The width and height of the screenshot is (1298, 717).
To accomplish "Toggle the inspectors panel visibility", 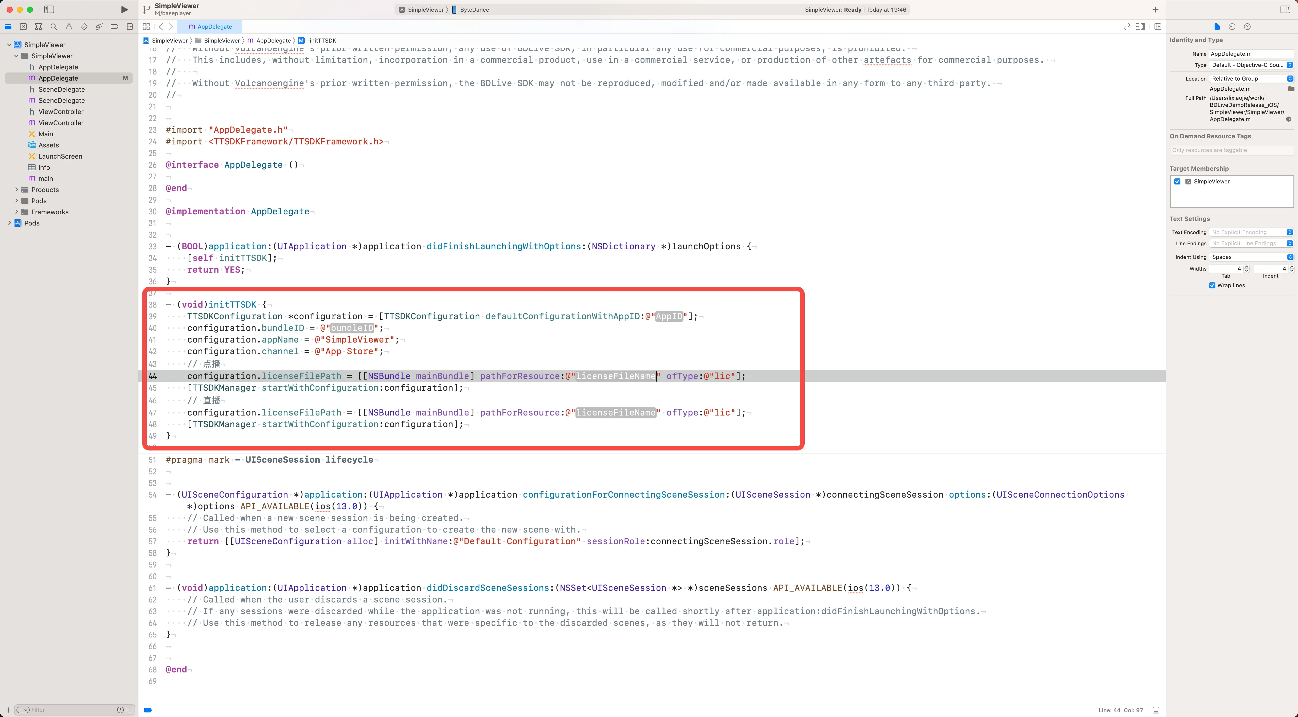I will [x=1285, y=10].
